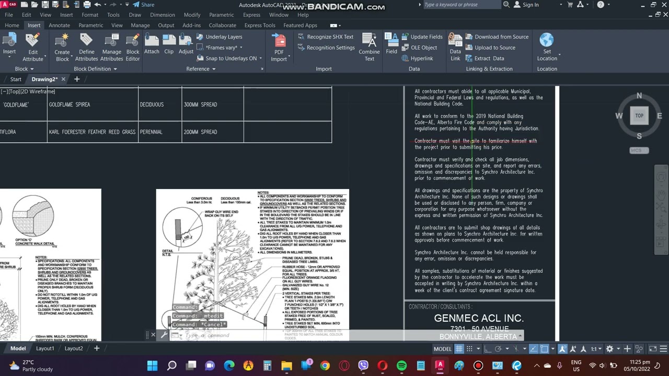Select the Create Block tool

coord(62,47)
